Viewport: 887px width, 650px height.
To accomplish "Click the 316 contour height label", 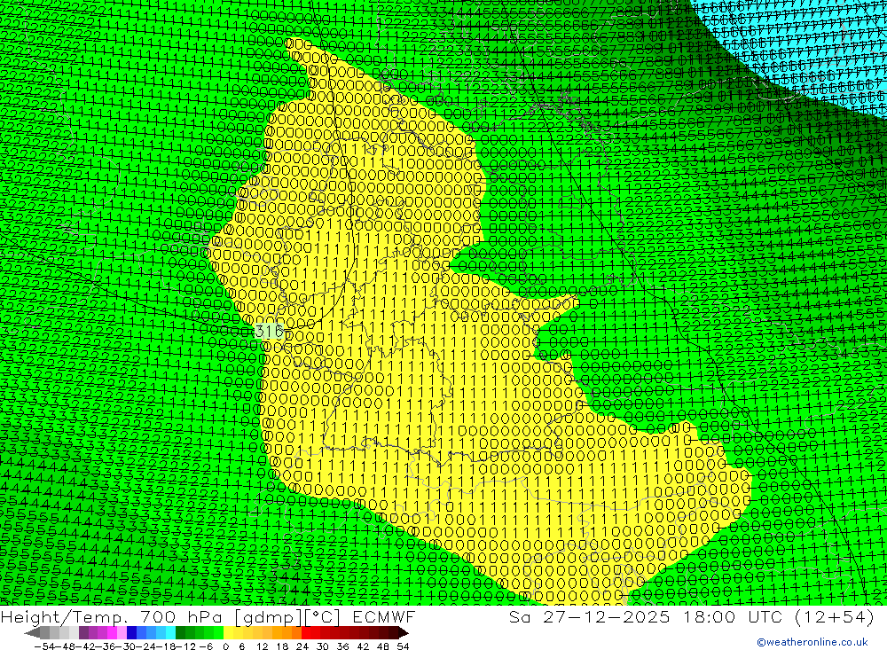I will click(x=270, y=331).
